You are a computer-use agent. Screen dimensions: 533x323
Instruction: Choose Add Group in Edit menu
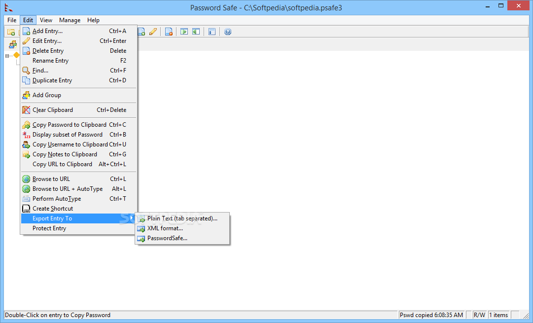coord(79,95)
